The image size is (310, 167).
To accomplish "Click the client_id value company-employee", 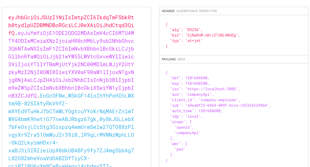I will [219, 100].
